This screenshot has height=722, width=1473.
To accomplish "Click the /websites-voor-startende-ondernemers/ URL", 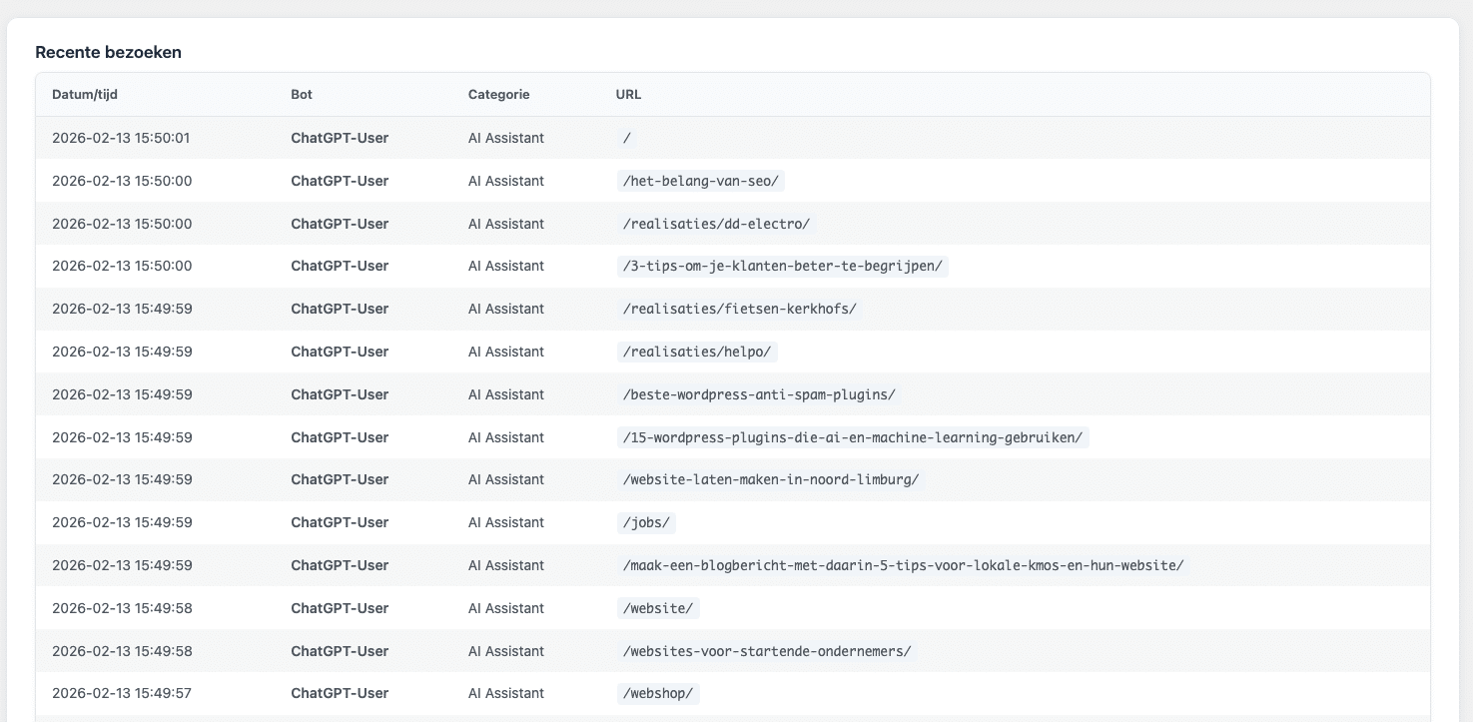I will click(x=767, y=652).
